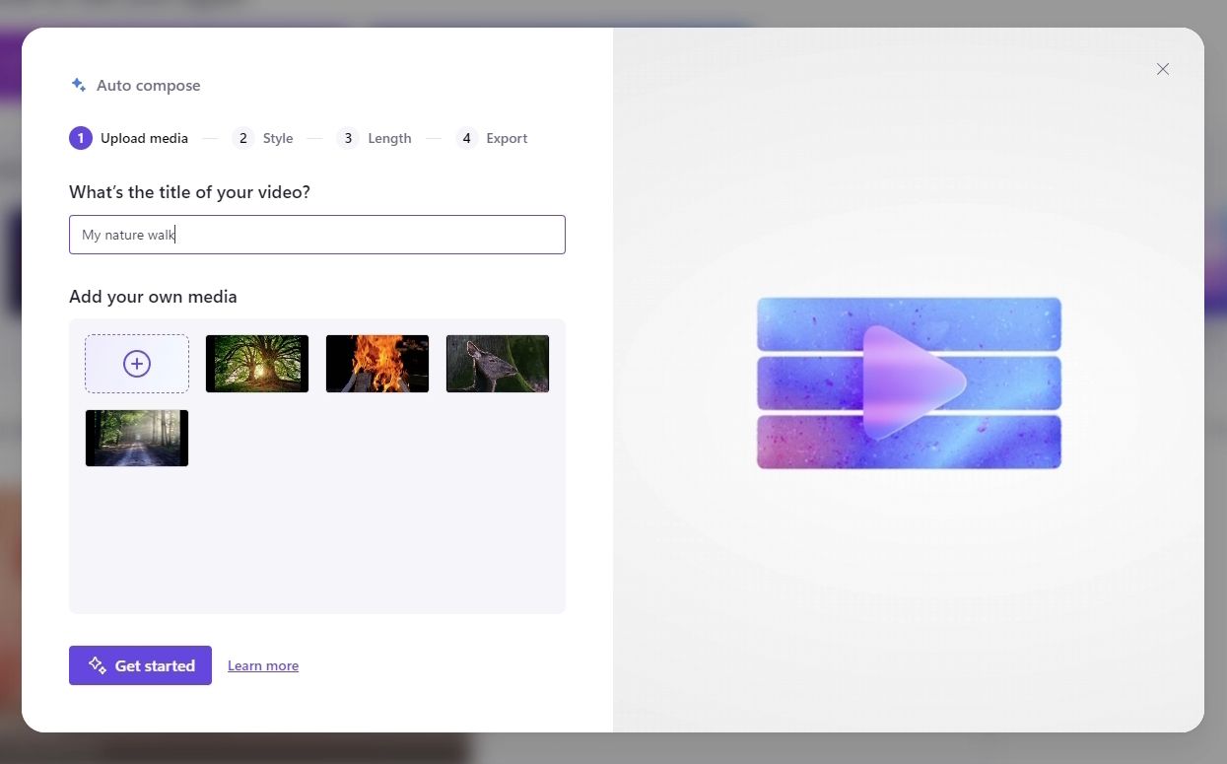Select the Style step
Screen dimensions: 1227x764
(278, 138)
